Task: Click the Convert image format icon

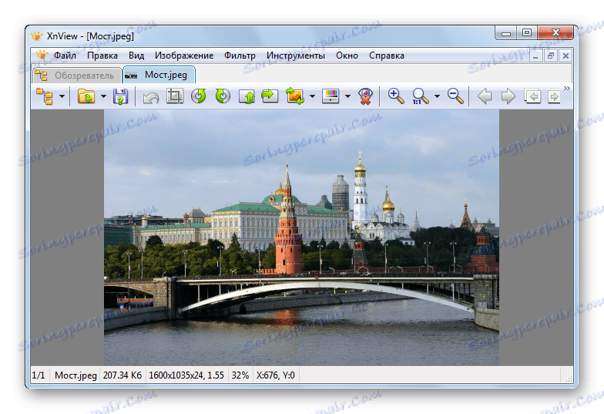Action: (x=295, y=96)
